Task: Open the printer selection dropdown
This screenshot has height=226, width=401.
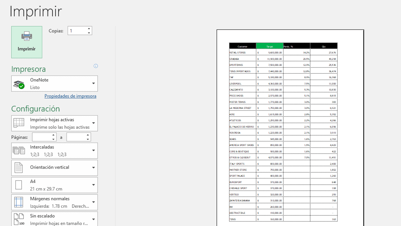Action: (93, 83)
